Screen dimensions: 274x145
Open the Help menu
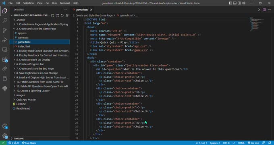75,3
